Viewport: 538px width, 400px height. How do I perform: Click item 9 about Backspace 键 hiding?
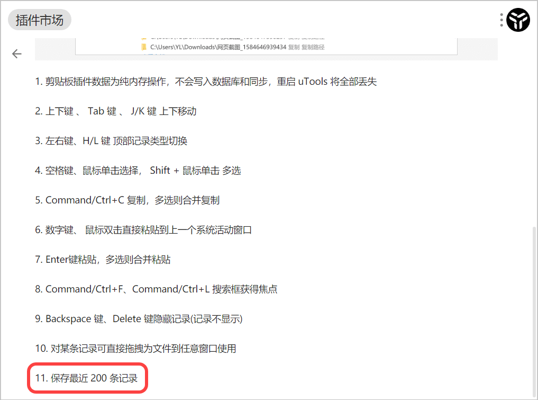click(139, 318)
